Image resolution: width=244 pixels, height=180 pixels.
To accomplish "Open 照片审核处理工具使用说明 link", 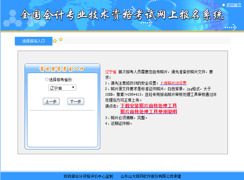I will 148,112.
